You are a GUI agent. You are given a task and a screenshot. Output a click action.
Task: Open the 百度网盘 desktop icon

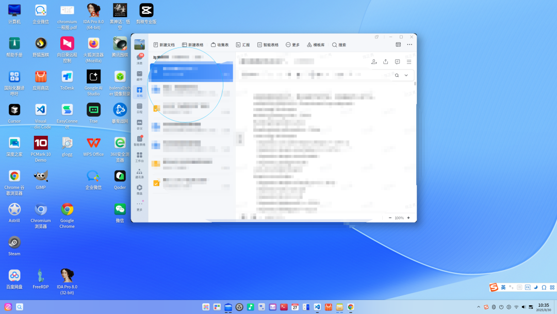[x=14, y=279]
